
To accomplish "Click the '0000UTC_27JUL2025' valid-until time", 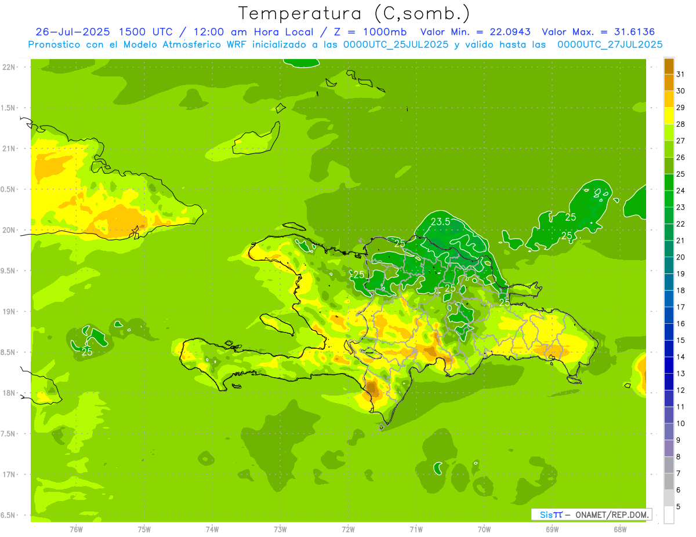I will (610, 44).
